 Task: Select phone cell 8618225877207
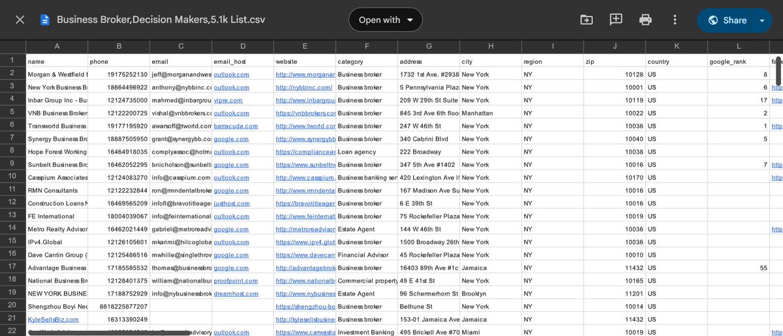pos(119,307)
